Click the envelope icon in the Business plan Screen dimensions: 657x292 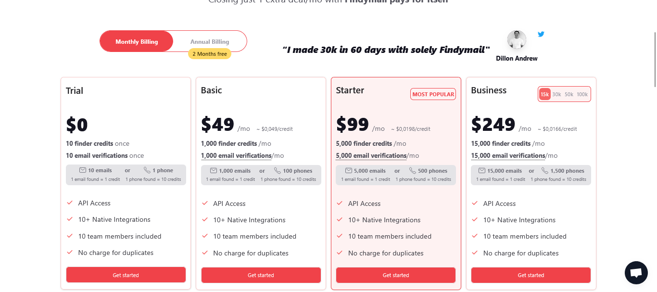coord(481,170)
